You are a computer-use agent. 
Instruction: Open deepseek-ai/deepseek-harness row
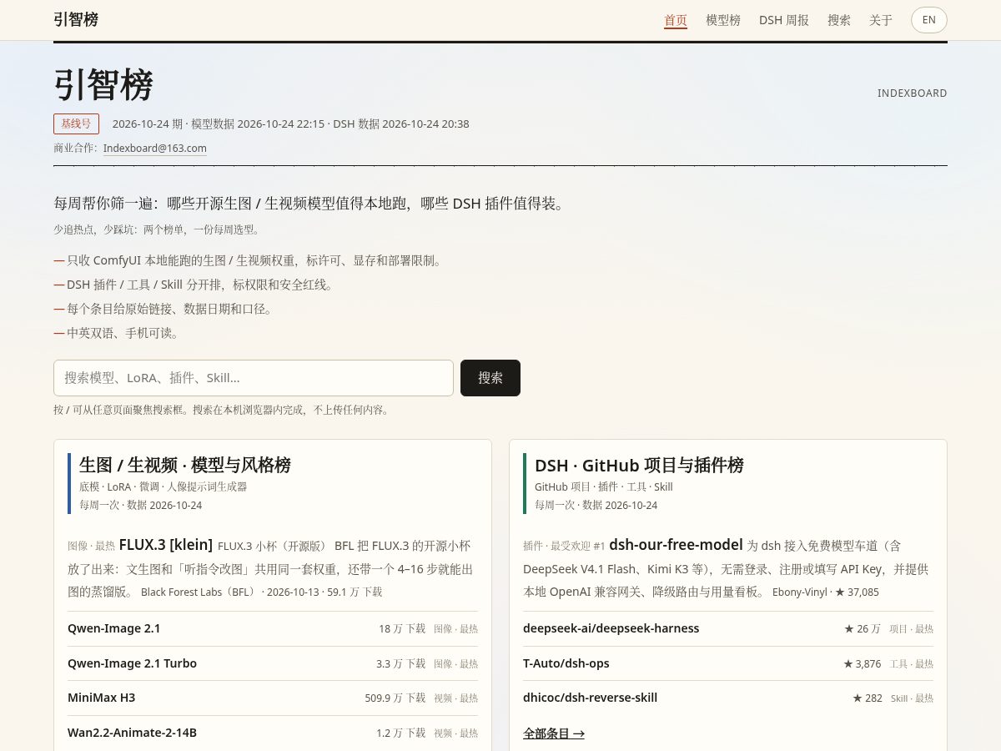[728, 628]
